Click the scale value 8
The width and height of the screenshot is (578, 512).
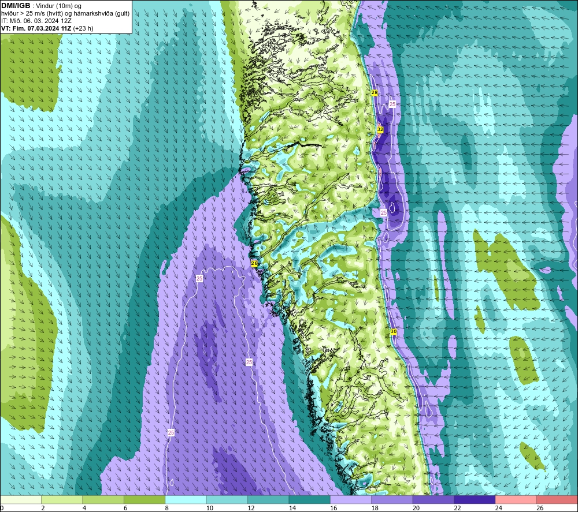[167, 508]
